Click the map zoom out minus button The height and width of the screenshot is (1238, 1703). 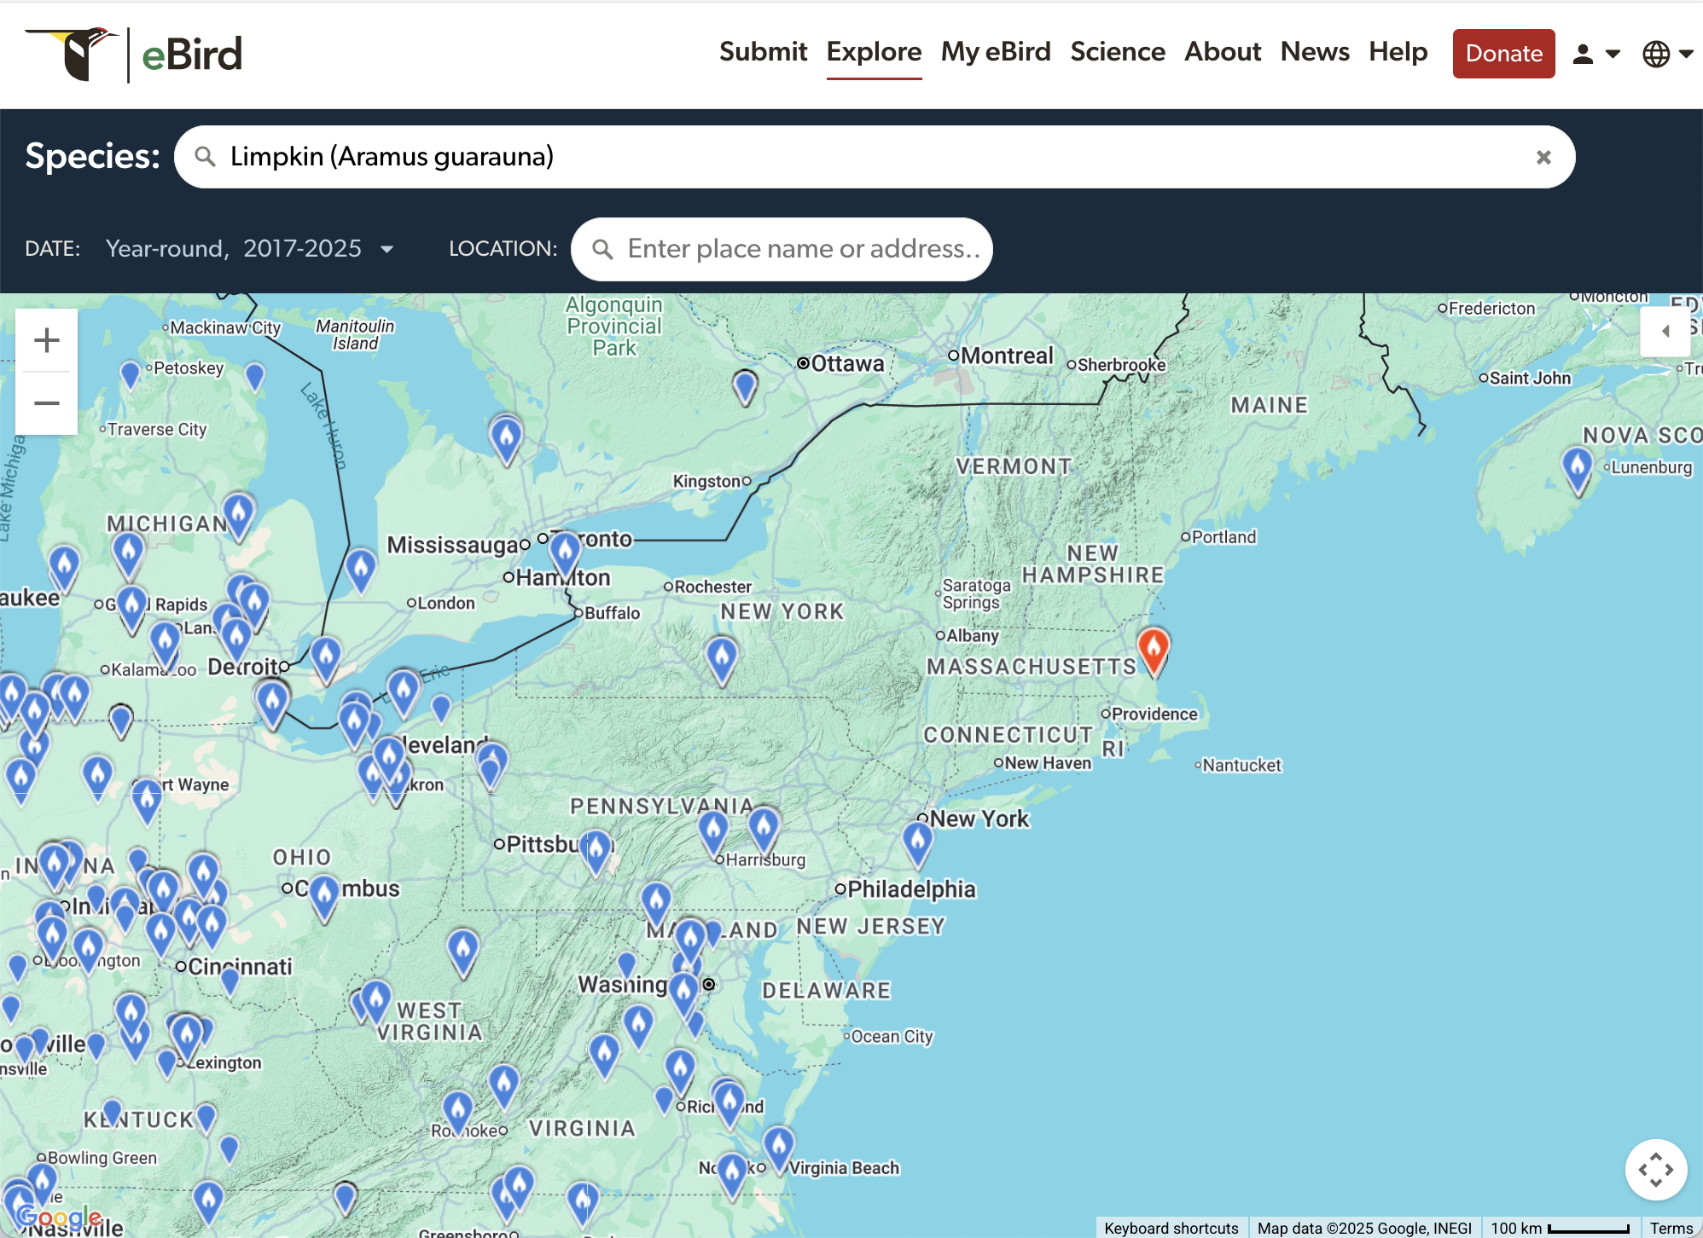tap(47, 402)
